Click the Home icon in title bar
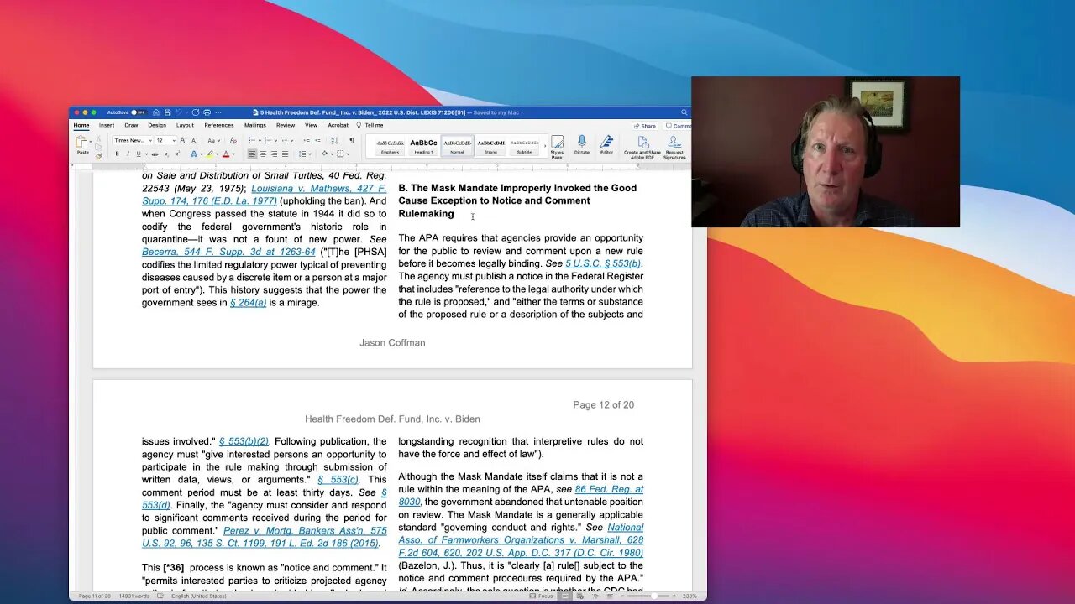 coord(156,112)
